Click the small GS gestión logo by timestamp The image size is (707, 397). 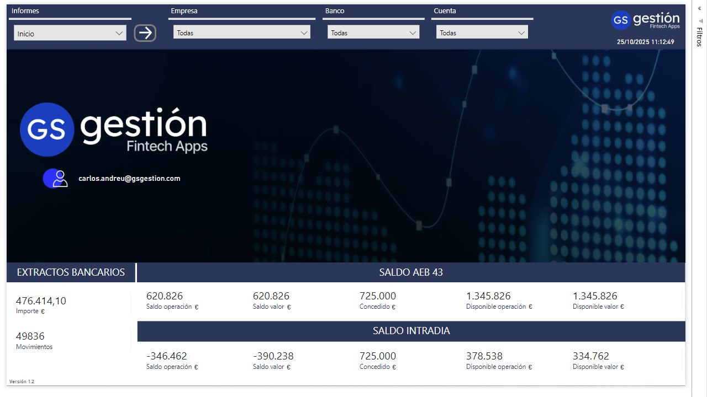pyautogui.click(x=645, y=20)
